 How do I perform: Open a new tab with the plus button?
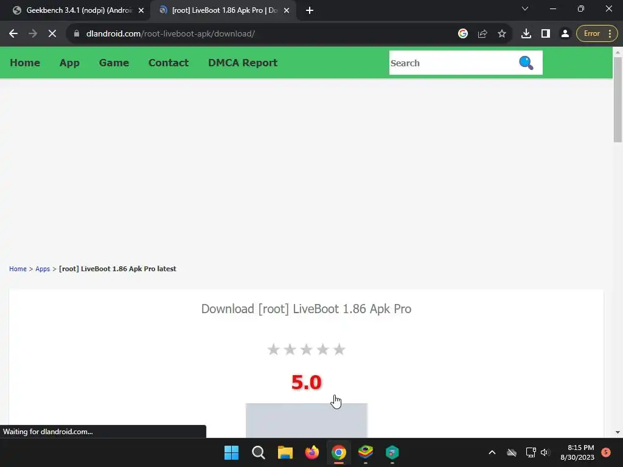pyautogui.click(x=310, y=10)
